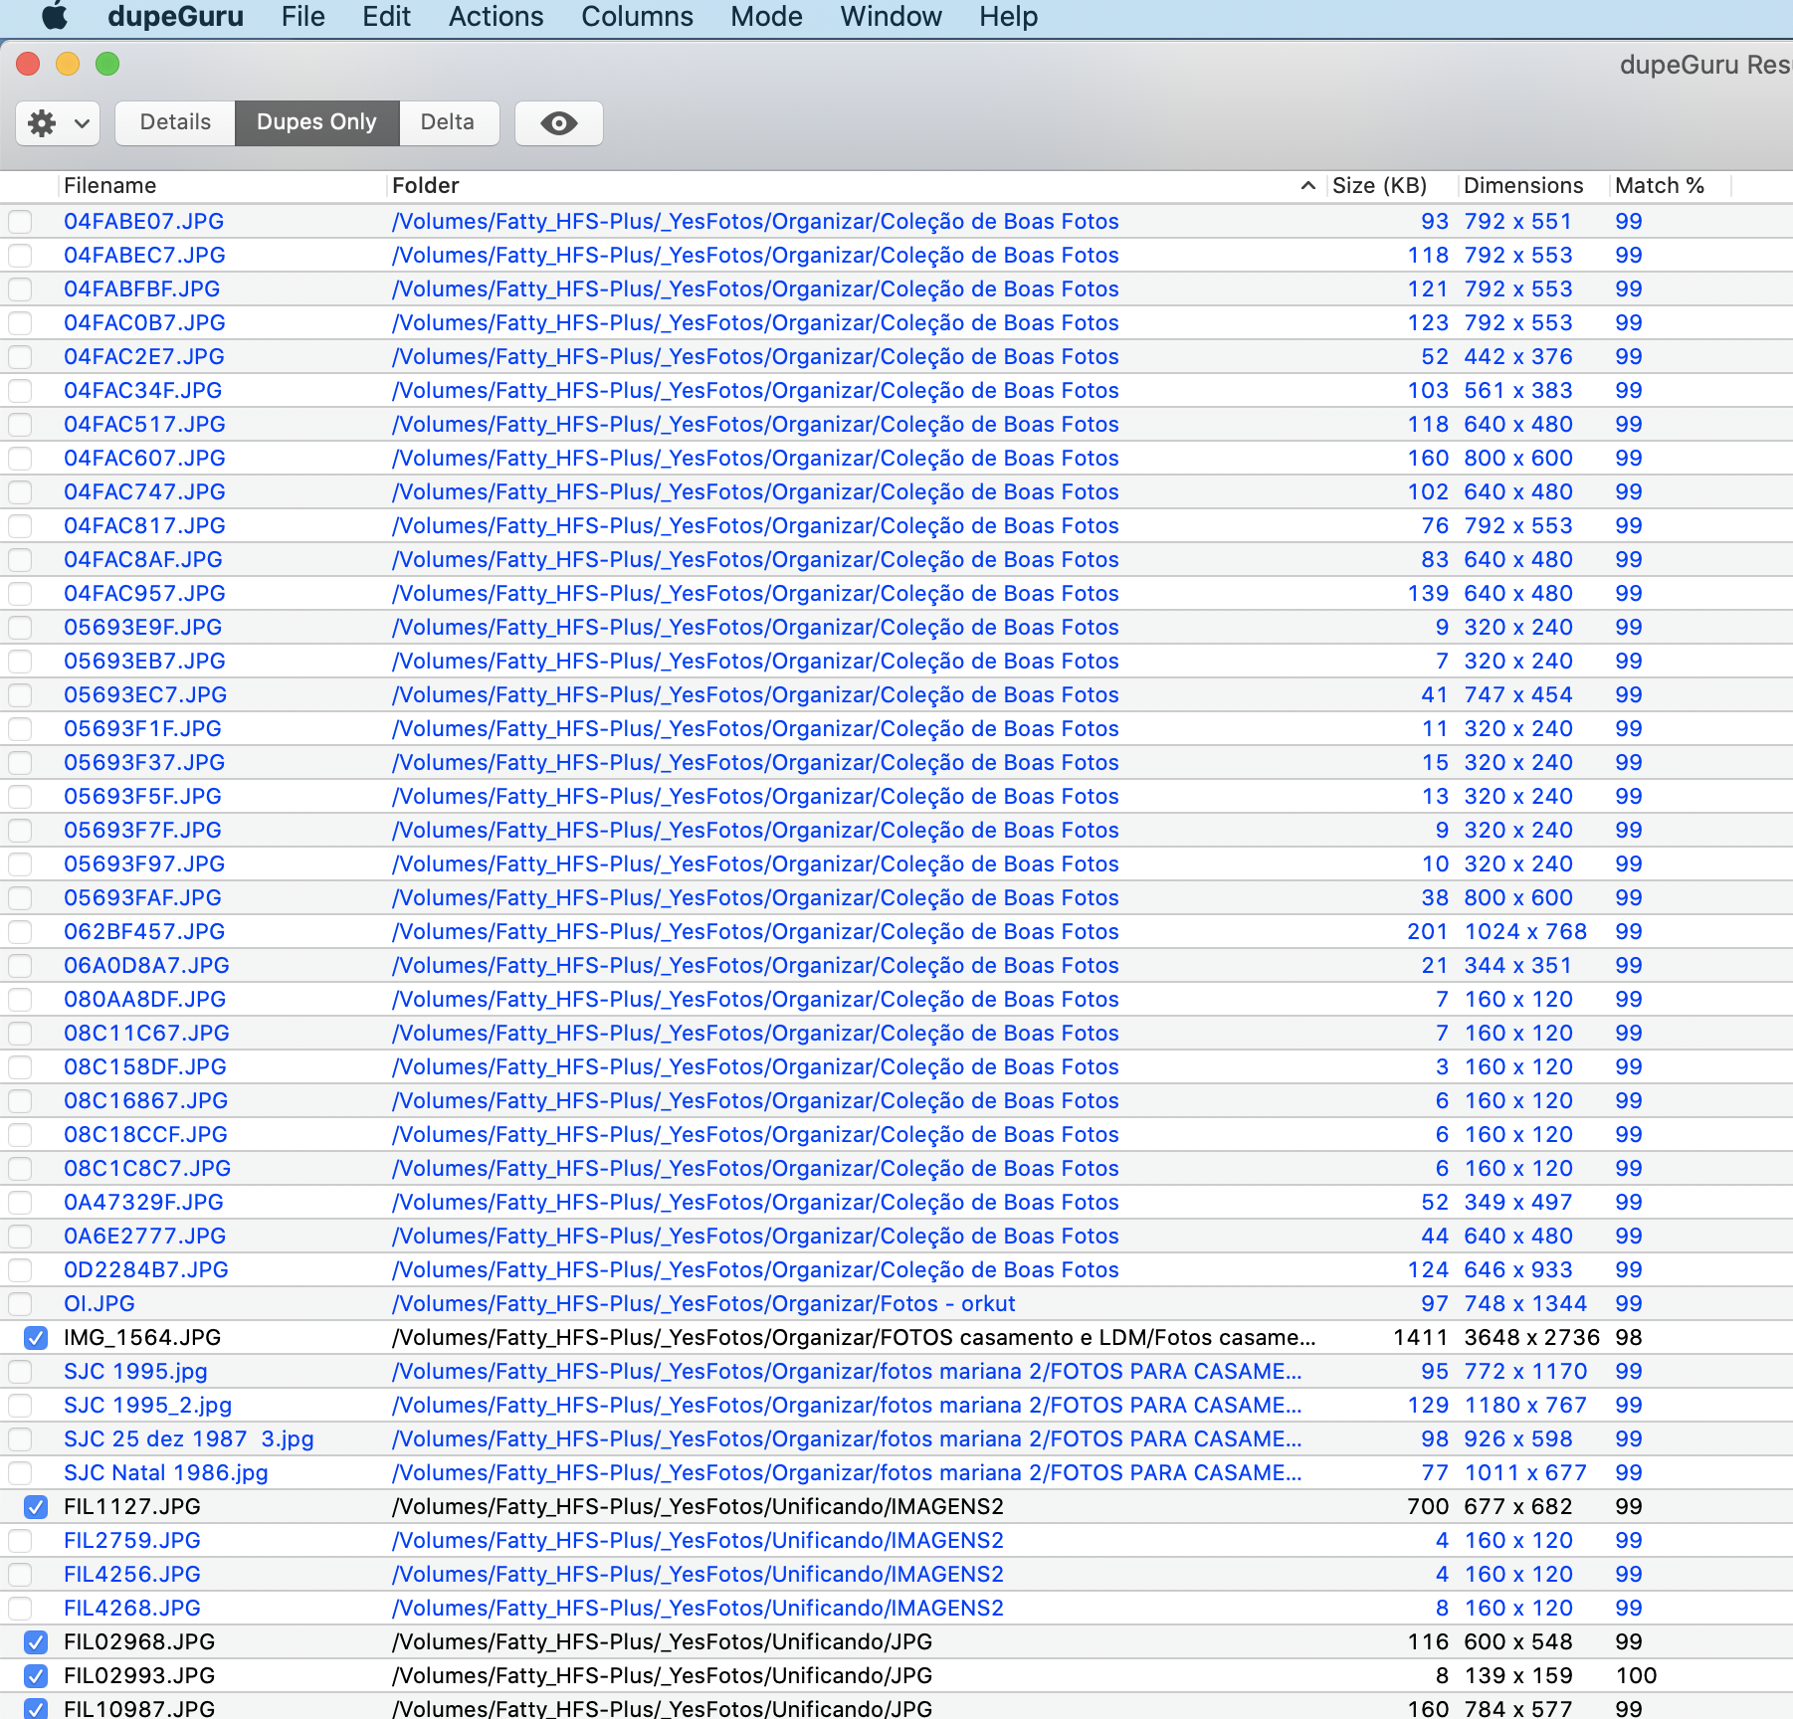1793x1719 pixels.
Task: Open the Mode menu
Action: click(766, 17)
